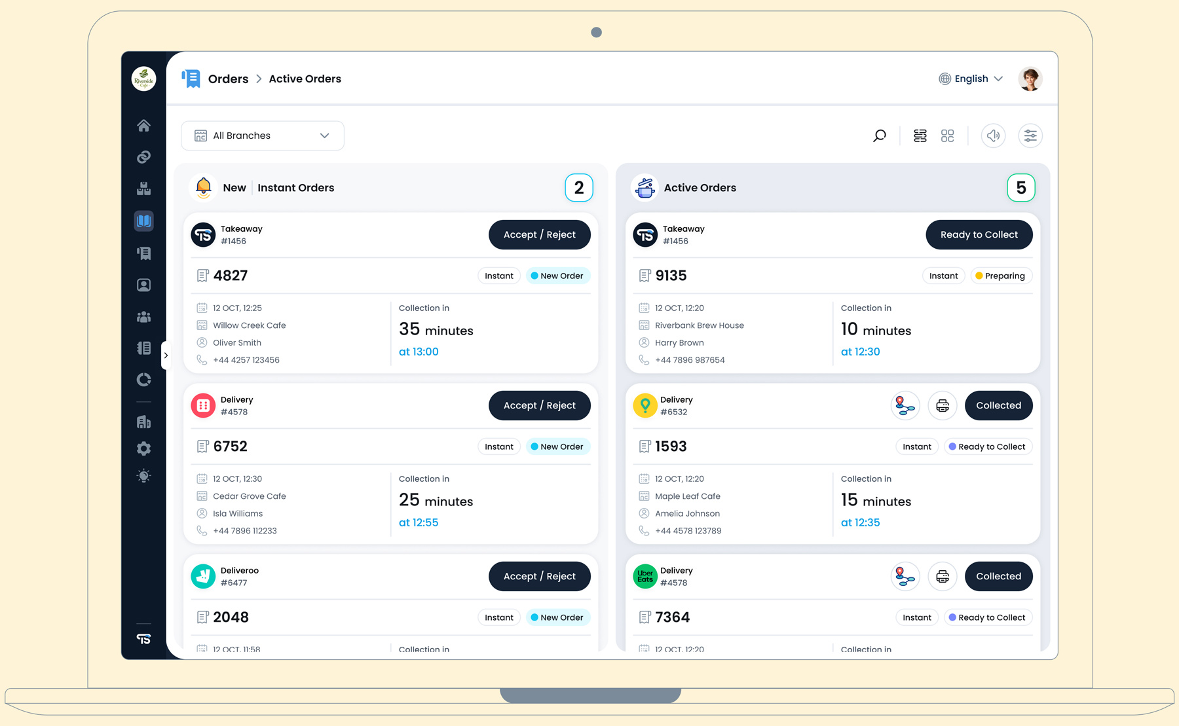Open the settings gear in sidebar
The width and height of the screenshot is (1179, 726).
(x=143, y=448)
